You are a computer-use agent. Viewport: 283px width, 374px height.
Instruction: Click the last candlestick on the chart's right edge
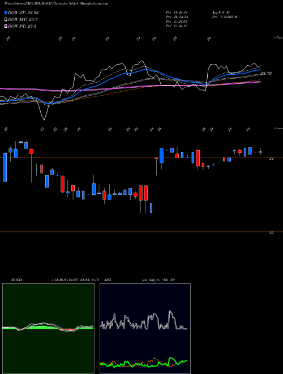click(x=260, y=152)
